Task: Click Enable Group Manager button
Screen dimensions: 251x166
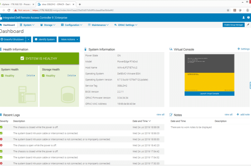Action: click(234, 25)
